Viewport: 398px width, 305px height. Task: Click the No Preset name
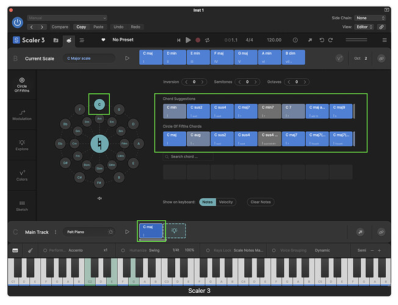[x=123, y=40]
